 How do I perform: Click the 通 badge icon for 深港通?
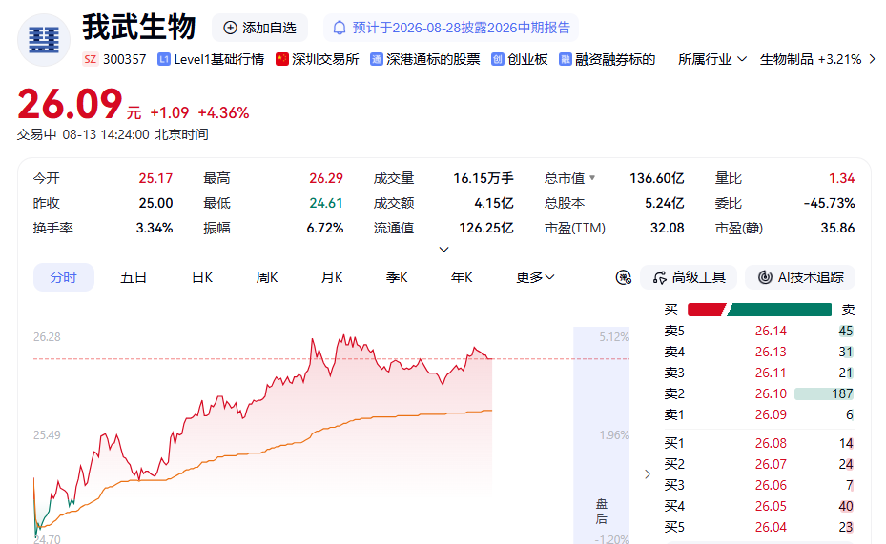point(377,59)
